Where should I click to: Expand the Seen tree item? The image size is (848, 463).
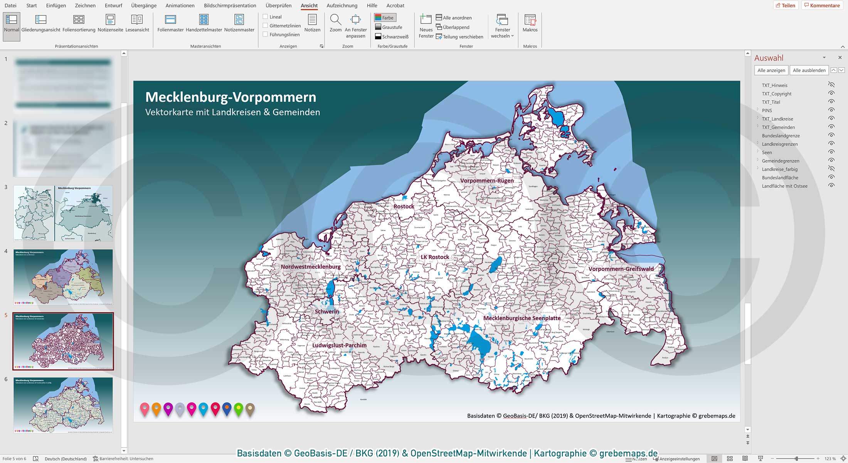click(x=758, y=152)
